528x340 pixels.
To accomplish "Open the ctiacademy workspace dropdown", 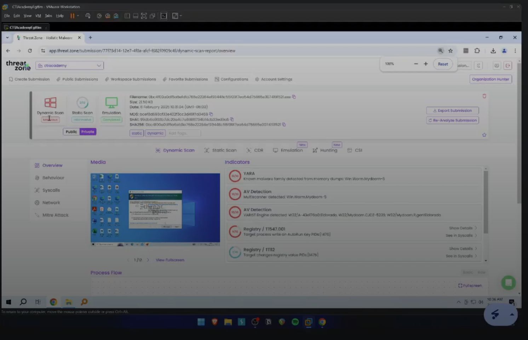I will 69,66.
